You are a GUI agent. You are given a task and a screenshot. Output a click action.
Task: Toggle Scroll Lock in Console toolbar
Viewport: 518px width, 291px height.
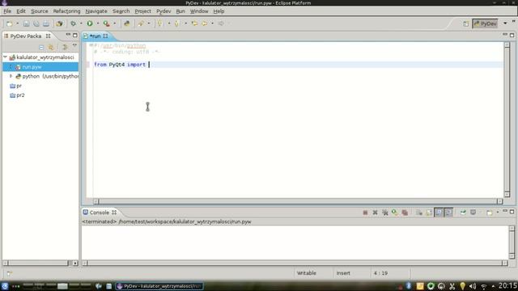point(429,213)
